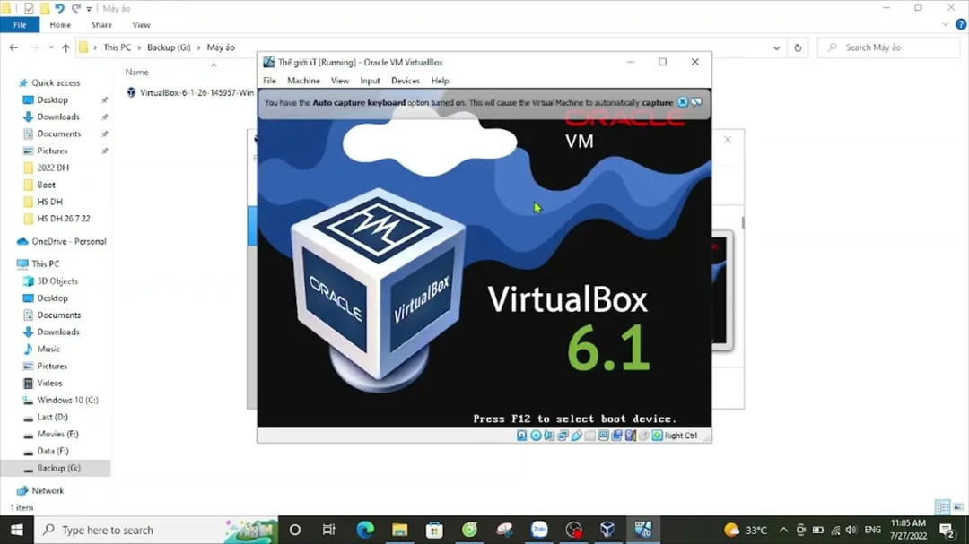Click the Right Ctrl host key indicator
Viewport: 969px width, 544px height.
click(x=680, y=436)
